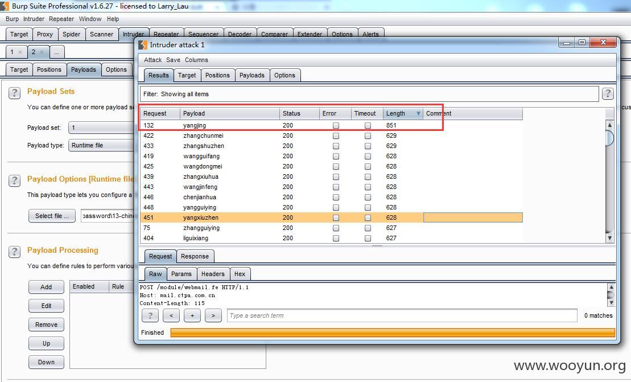Switch to Proxy tab
This screenshot has height=382, width=631.
(45, 34)
